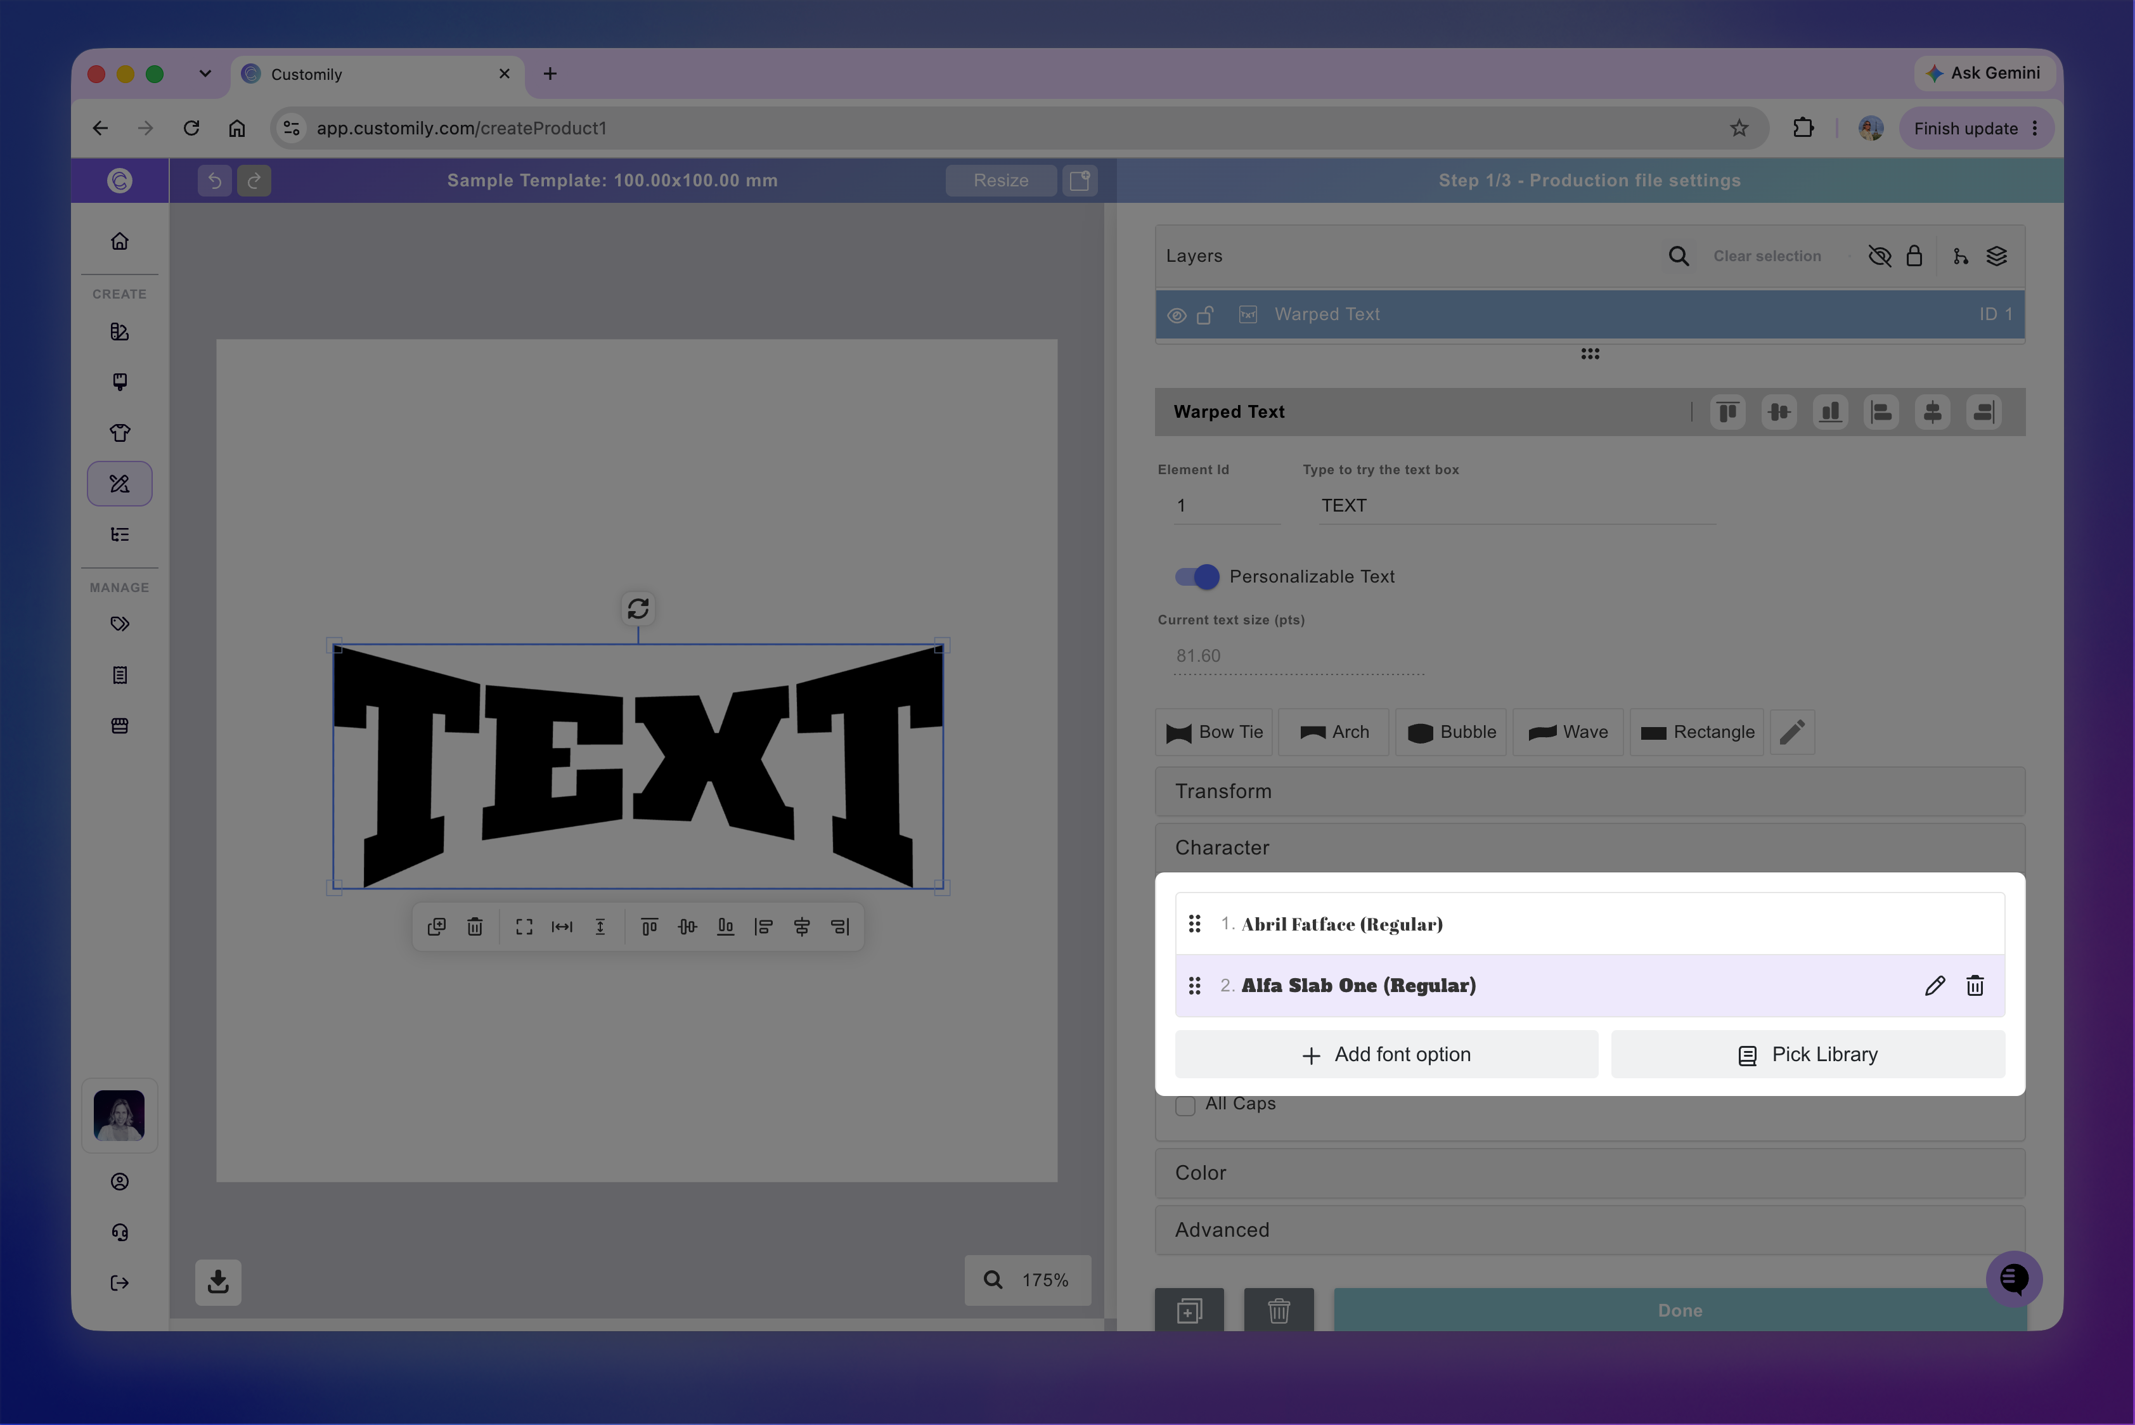Open the t-shirt icon in the sidebar
Viewport: 2135px width, 1425px height.
click(120, 432)
